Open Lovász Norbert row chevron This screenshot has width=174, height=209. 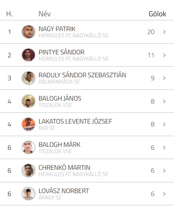point(164,194)
